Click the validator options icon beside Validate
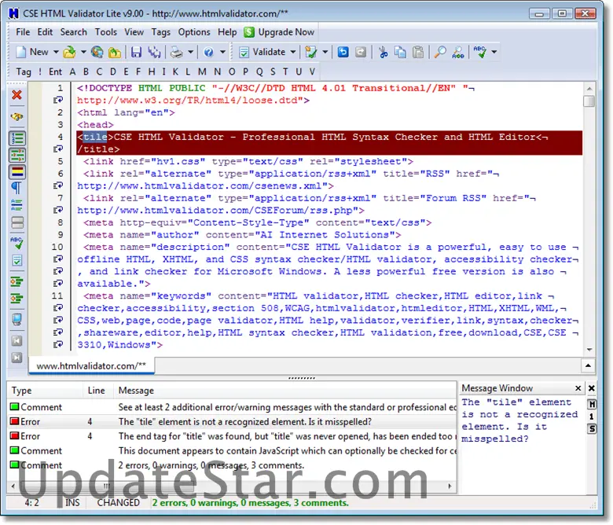613x525 pixels. (311, 52)
